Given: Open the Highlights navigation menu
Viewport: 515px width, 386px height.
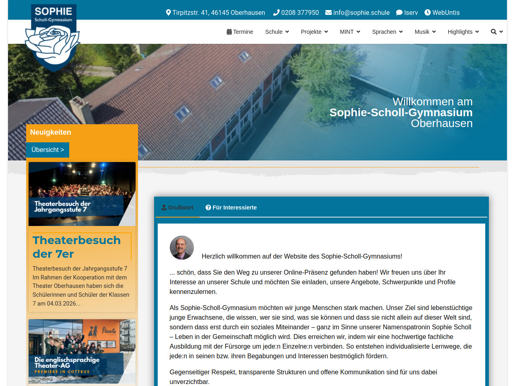Looking at the screenshot, I should coord(463,32).
